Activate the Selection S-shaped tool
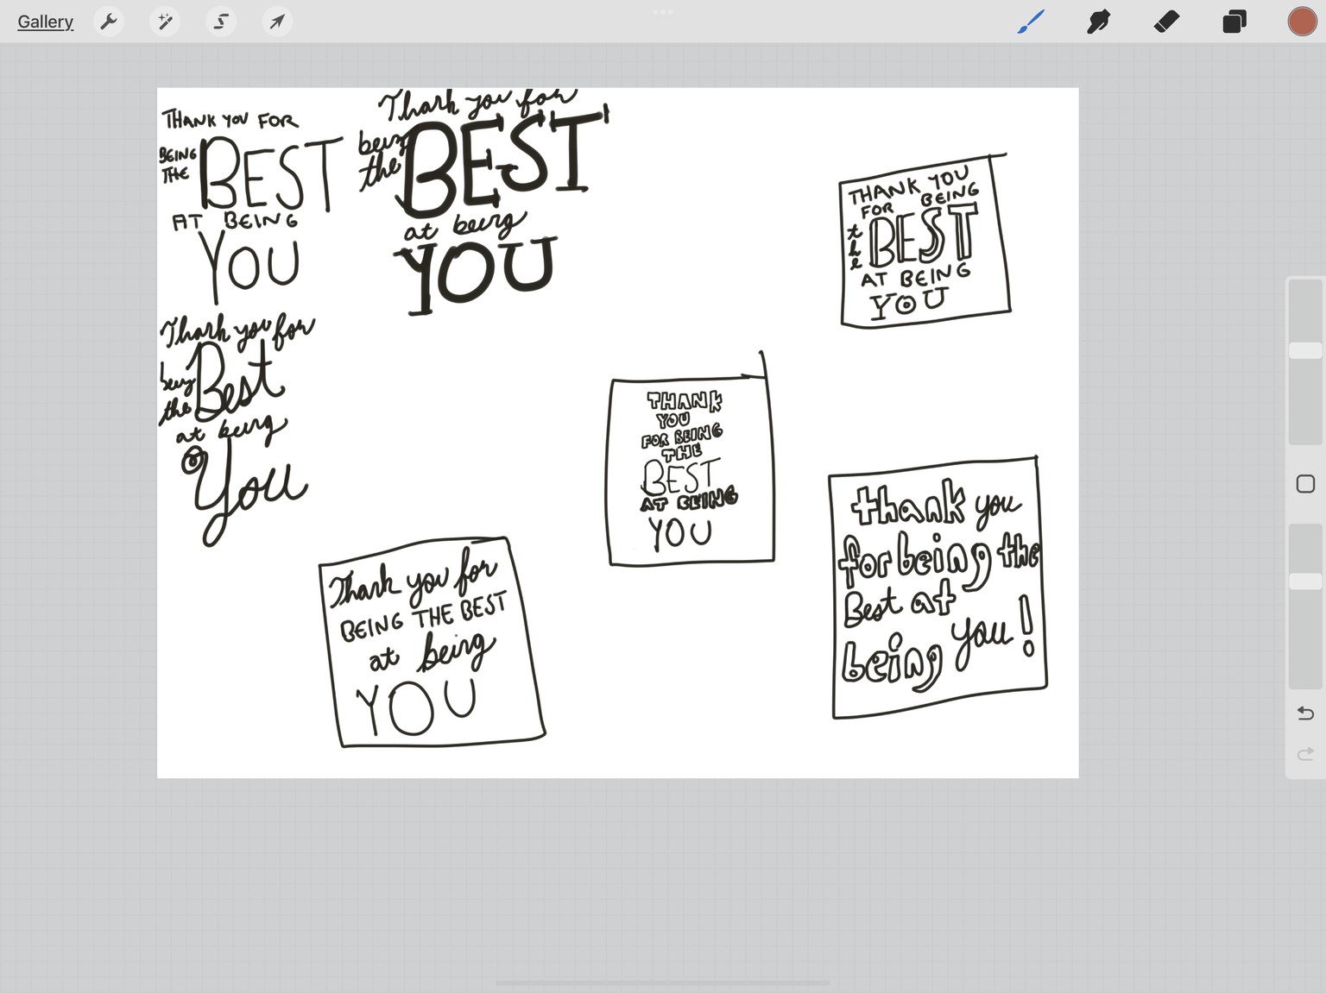 click(x=221, y=22)
